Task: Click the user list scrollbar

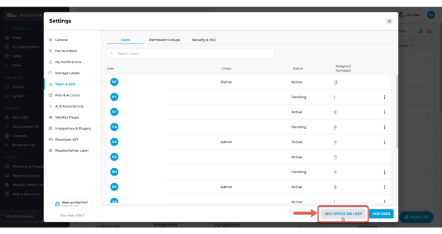Action: click(397, 111)
